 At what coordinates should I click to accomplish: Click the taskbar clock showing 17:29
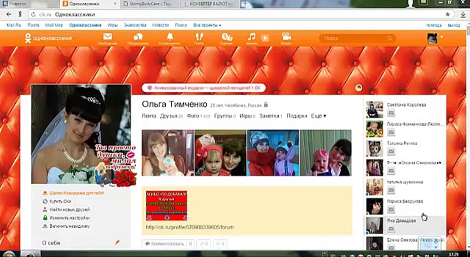[x=454, y=254]
